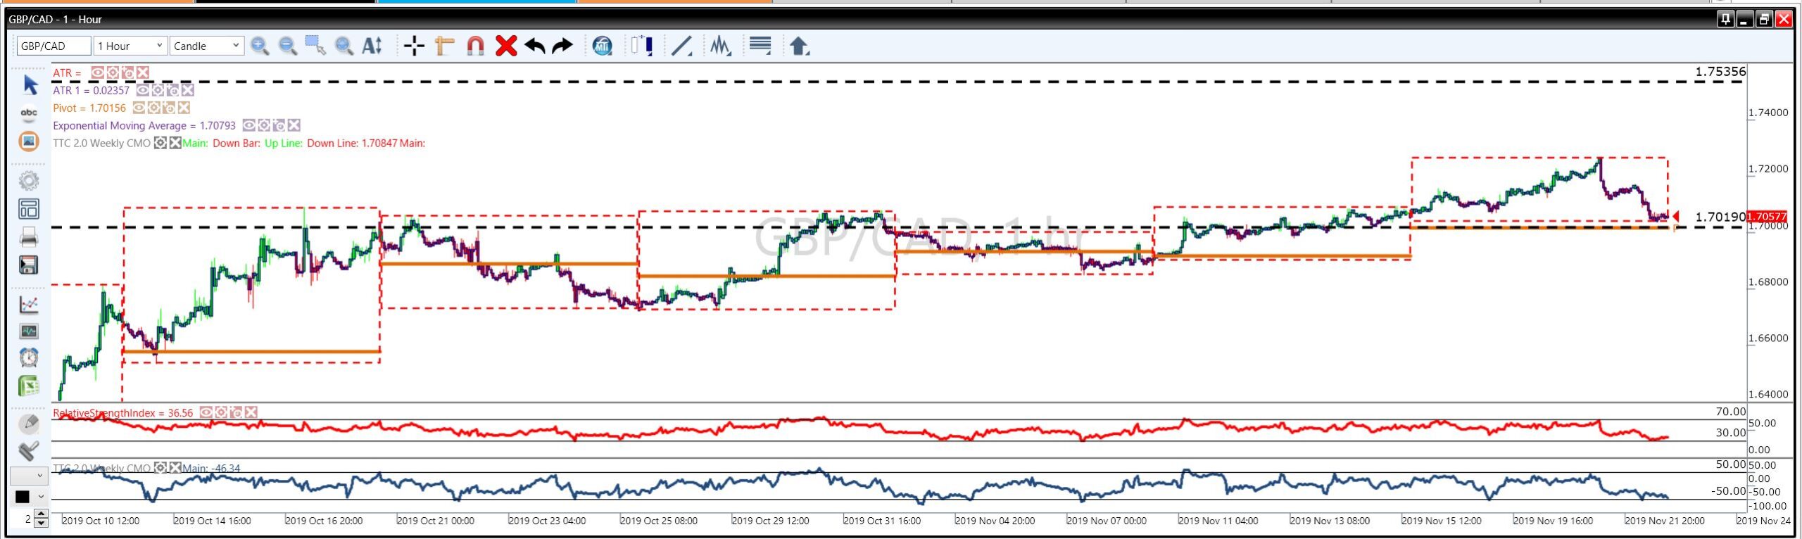
Task: Remove the ATR 1 indicator
Action: pyautogui.click(x=188, y=90)
